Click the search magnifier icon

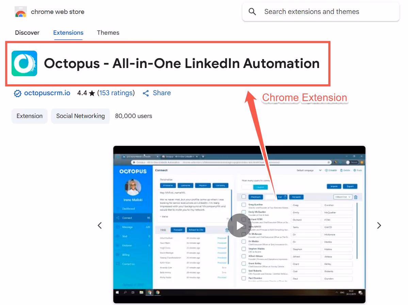[252, 12]
